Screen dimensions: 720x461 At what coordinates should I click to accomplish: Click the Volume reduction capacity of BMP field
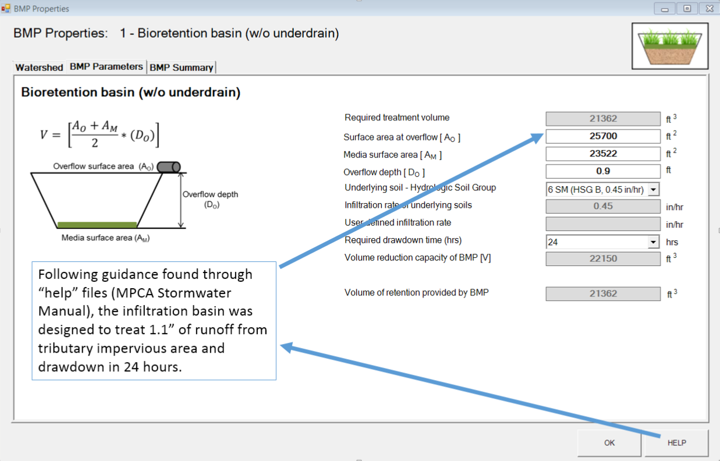coord(602,258)
